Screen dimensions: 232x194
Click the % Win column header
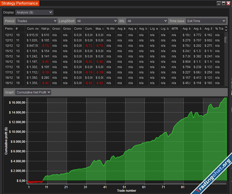click(110, 29)
